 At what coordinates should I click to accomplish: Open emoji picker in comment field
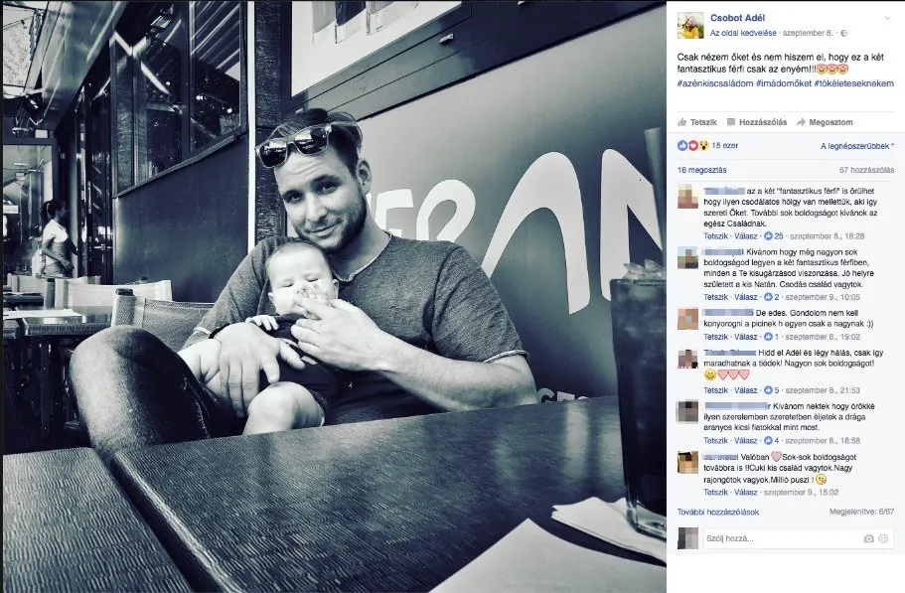pyautogui.click(x=883, y=538)
